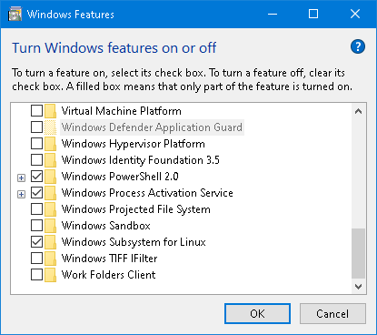Viewport: 377px width, 335px height.
Task: Tick the Work Folders Client checkbox
Action: pos(36,275)
